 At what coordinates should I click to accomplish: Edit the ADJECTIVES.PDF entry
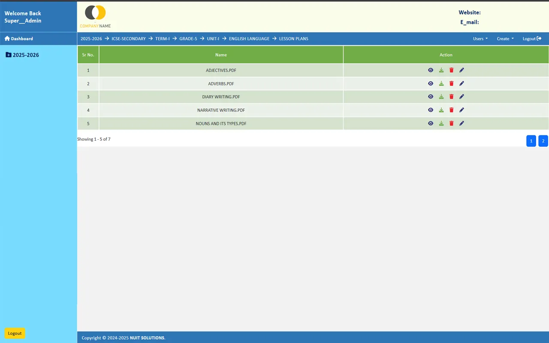point(462,70)
